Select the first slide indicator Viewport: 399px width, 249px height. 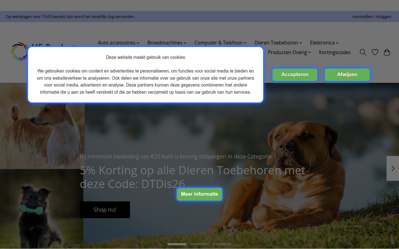point(177,244)
